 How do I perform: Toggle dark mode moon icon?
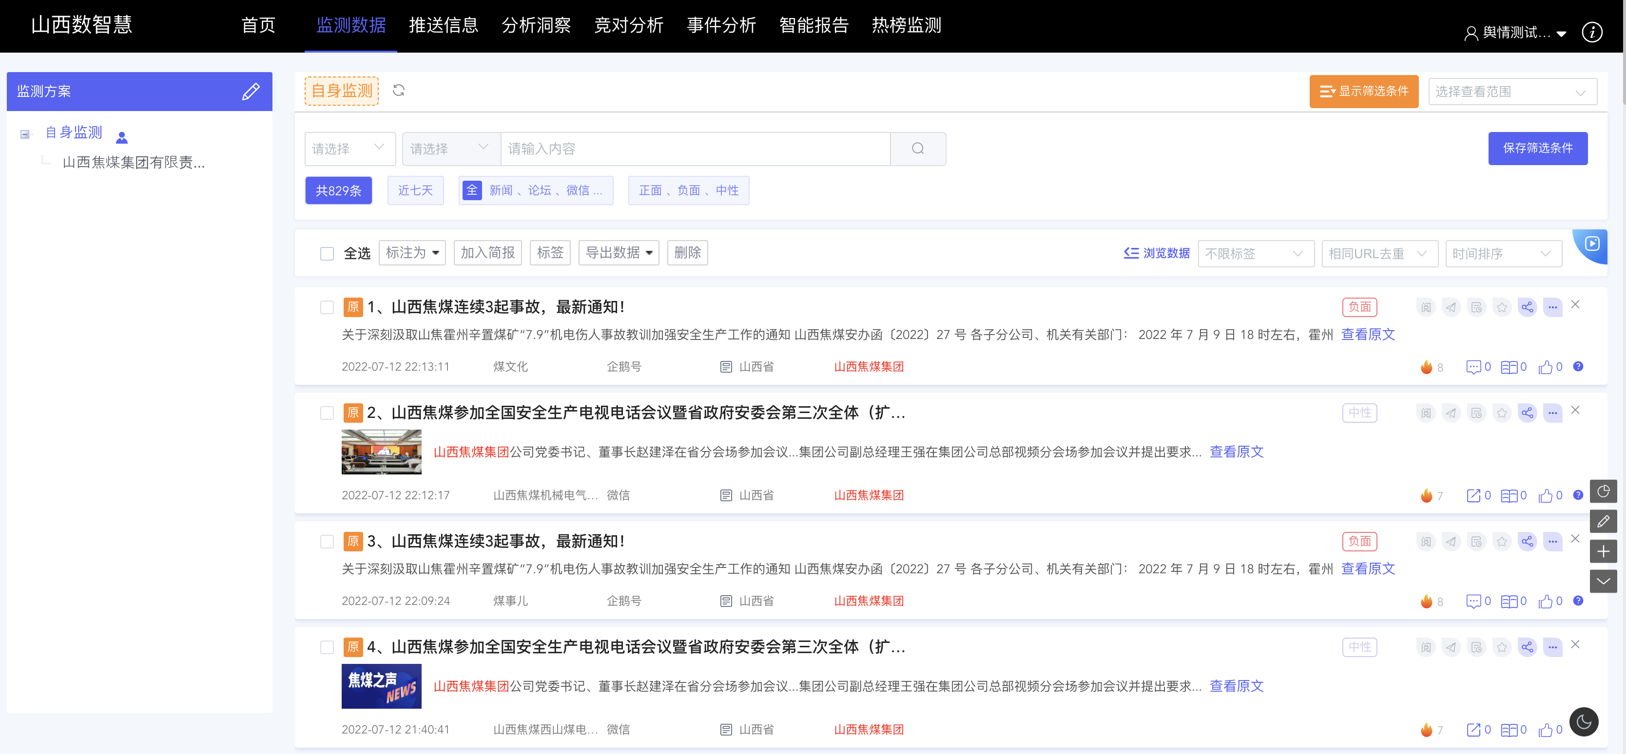tap(1583, 722)
